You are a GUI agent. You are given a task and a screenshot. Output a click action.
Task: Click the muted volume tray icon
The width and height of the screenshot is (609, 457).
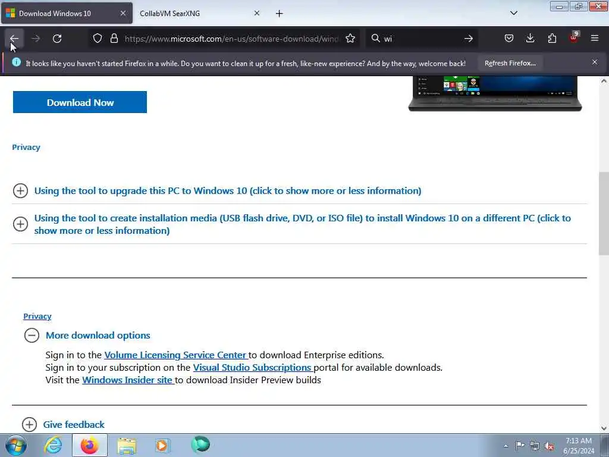point(549,446)
